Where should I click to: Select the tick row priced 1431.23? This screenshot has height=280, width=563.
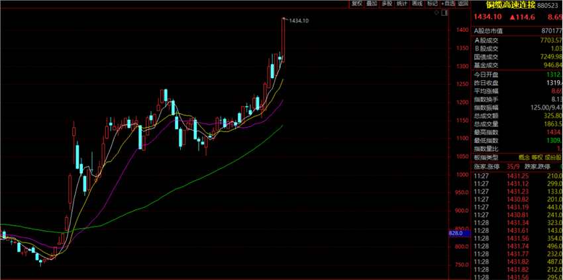pos(517,192)
